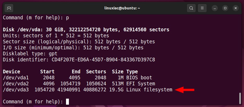Click the window title linuxiac@ubuntu

click(122, 8)
